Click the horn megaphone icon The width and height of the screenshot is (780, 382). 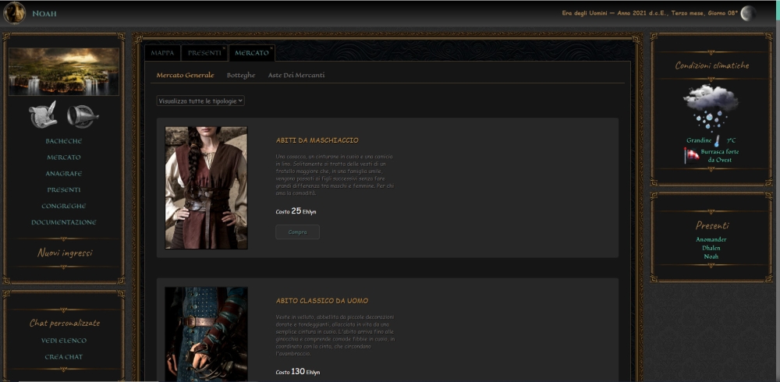82,115
